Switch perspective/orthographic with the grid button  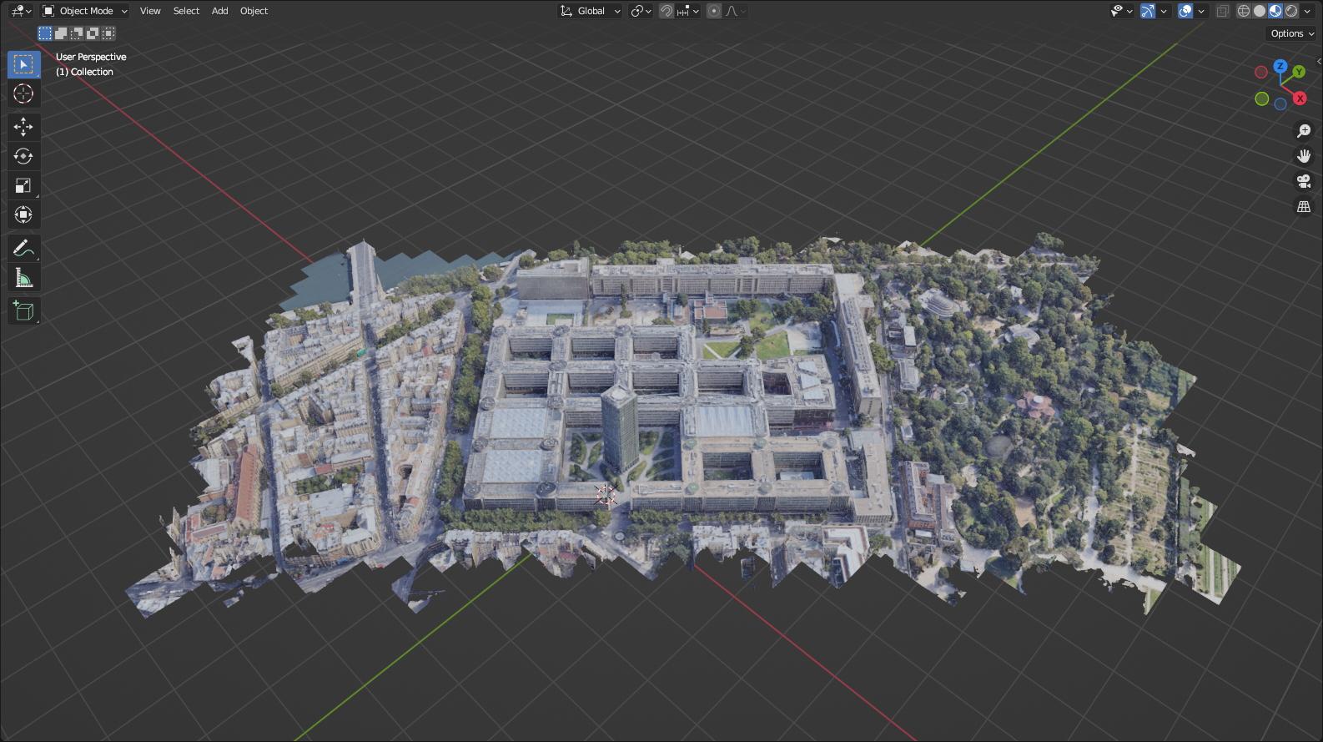[x=1304, y=206]
